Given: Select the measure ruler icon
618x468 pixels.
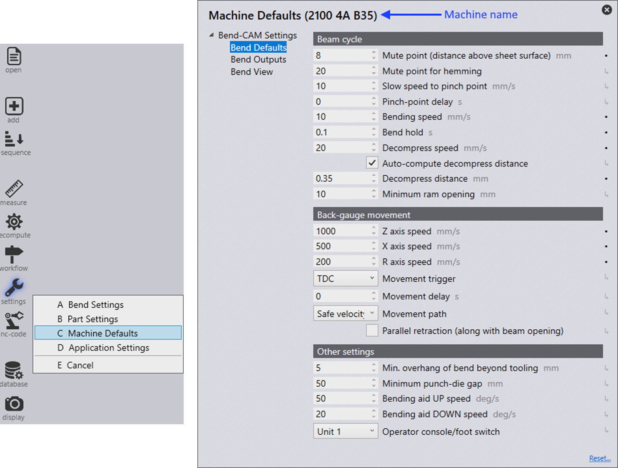Looking at the screenshot, I should (x=14, y=189).
